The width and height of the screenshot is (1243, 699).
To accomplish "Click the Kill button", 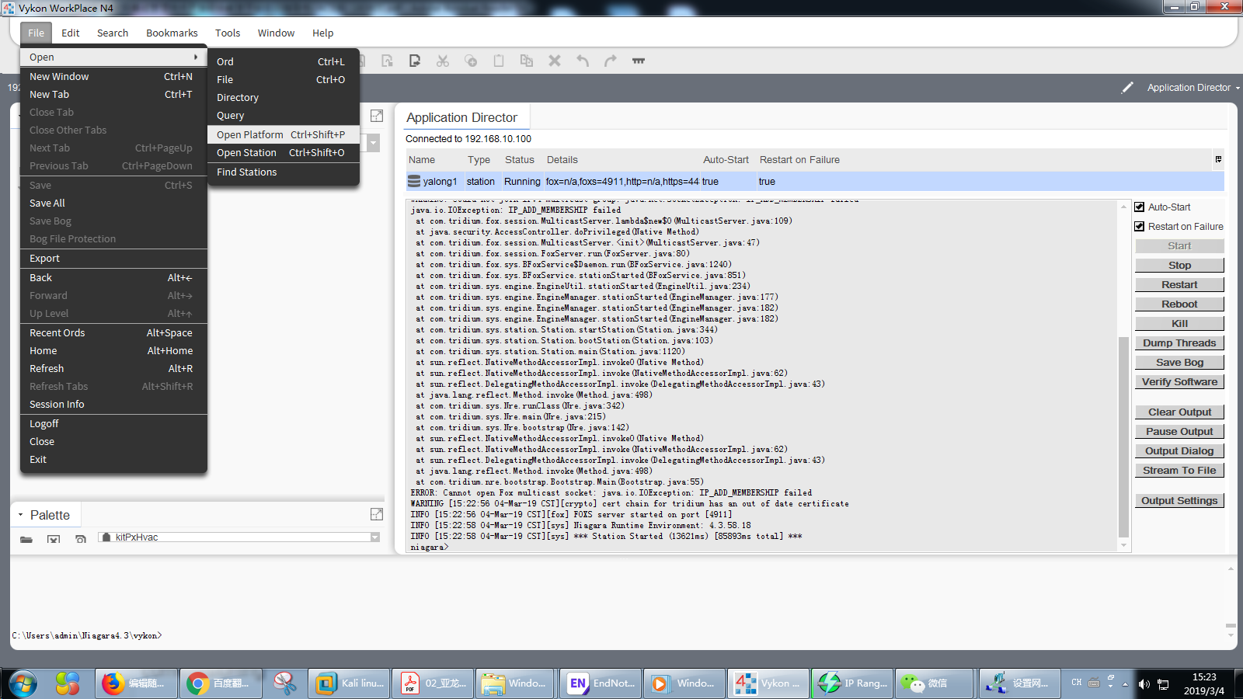I will (x=1179, y=323).
